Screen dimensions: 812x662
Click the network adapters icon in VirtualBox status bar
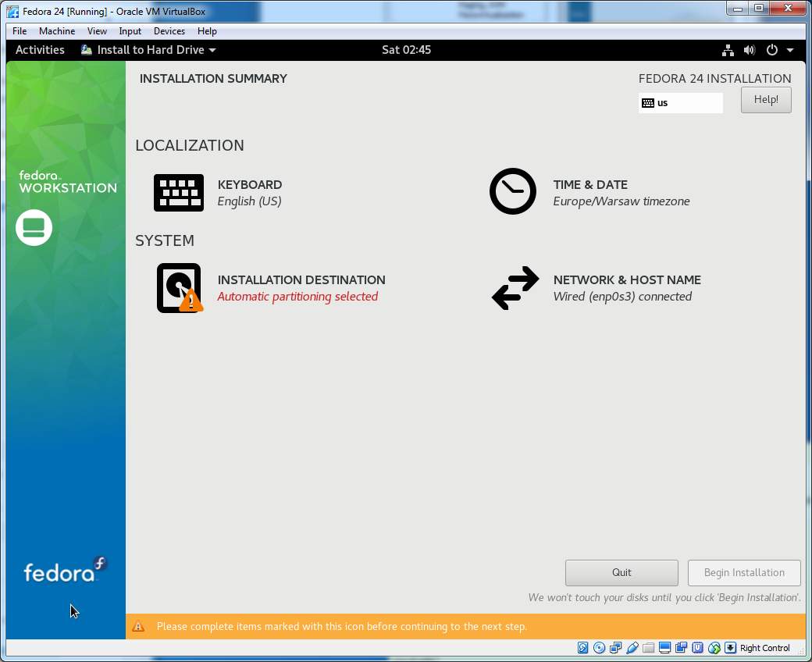pyautogui.click(x=616, y=647)
